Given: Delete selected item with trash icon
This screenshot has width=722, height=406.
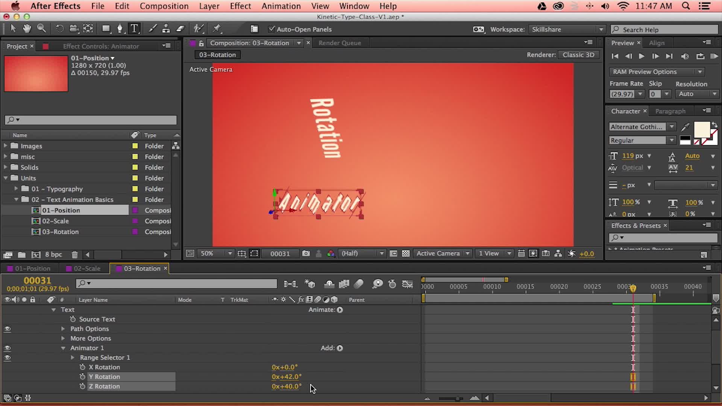Looking at the screenshot, I should tap(74, 255).
